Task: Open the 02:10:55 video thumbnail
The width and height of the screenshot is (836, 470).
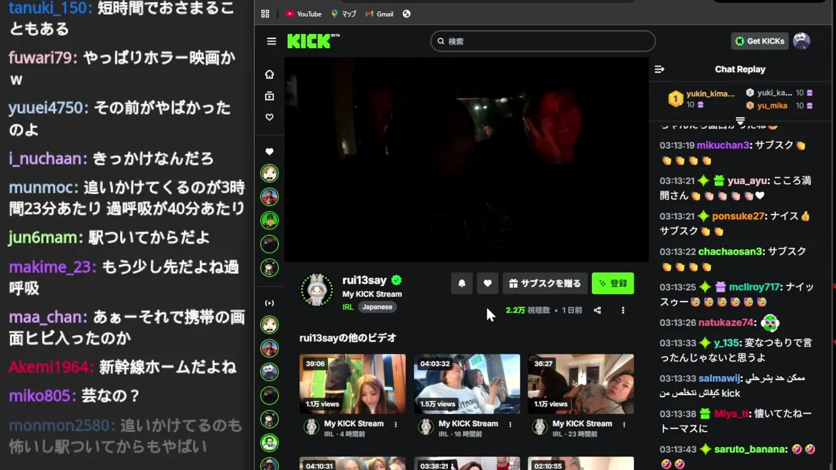Action: point(581,463)
